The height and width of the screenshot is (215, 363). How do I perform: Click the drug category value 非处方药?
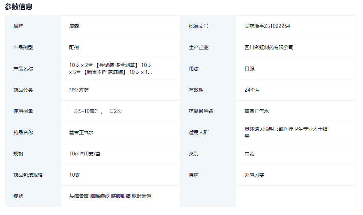(79, 90)
